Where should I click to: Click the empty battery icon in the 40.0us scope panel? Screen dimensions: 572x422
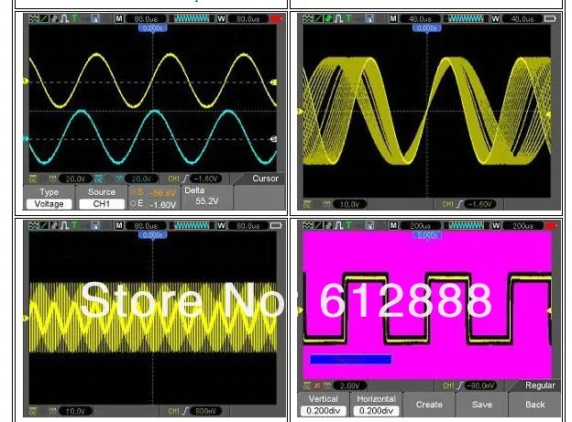click(x=550, y=18)
